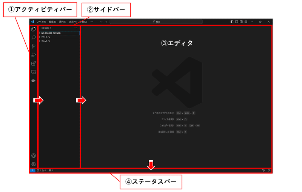Click the VS Code logo in title bar

(32, 22)
